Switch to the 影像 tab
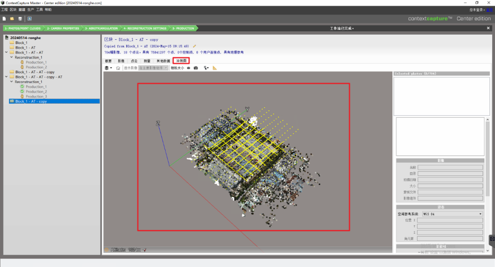Image resolution: width=495 pixels, height=267 pixels. coord(121,61)
